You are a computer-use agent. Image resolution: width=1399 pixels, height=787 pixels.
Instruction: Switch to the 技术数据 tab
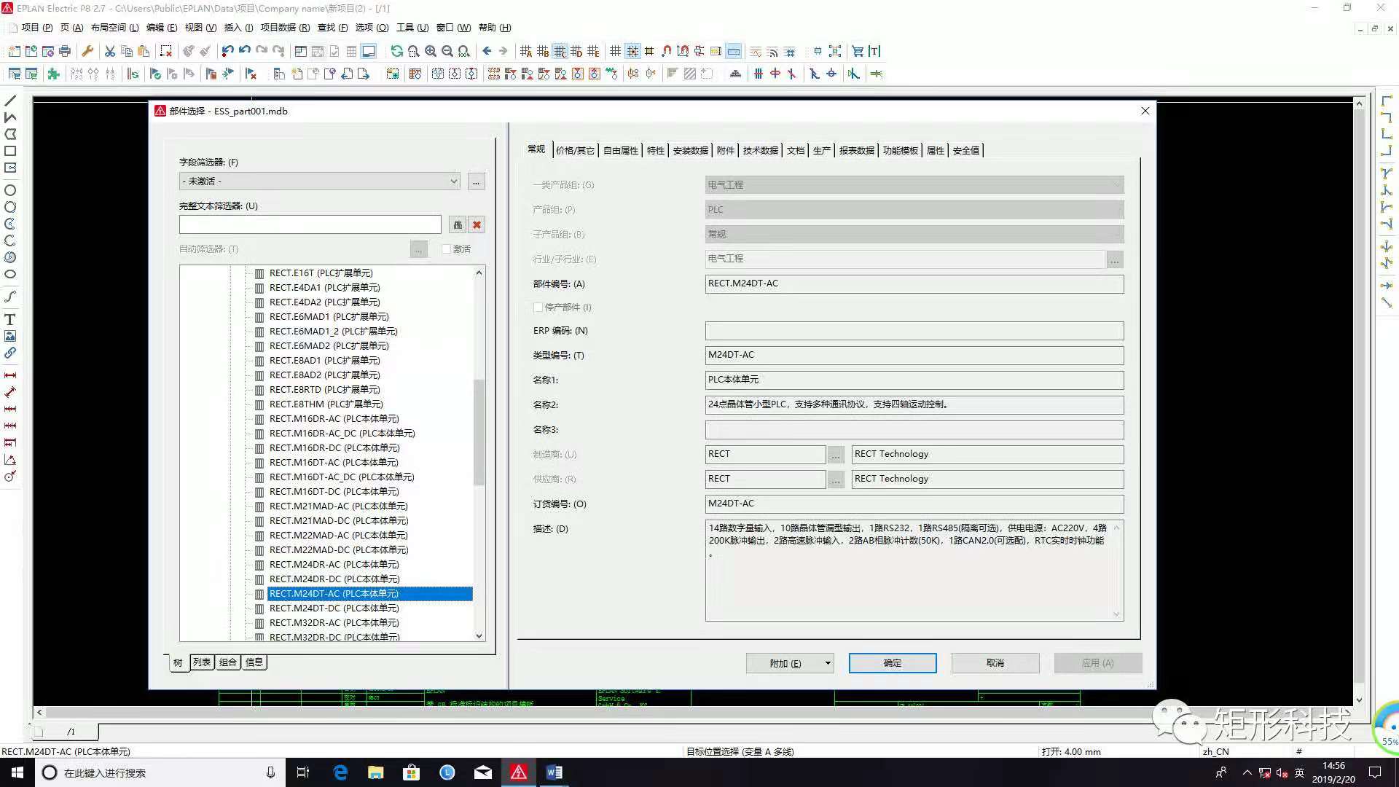(760, 151)
